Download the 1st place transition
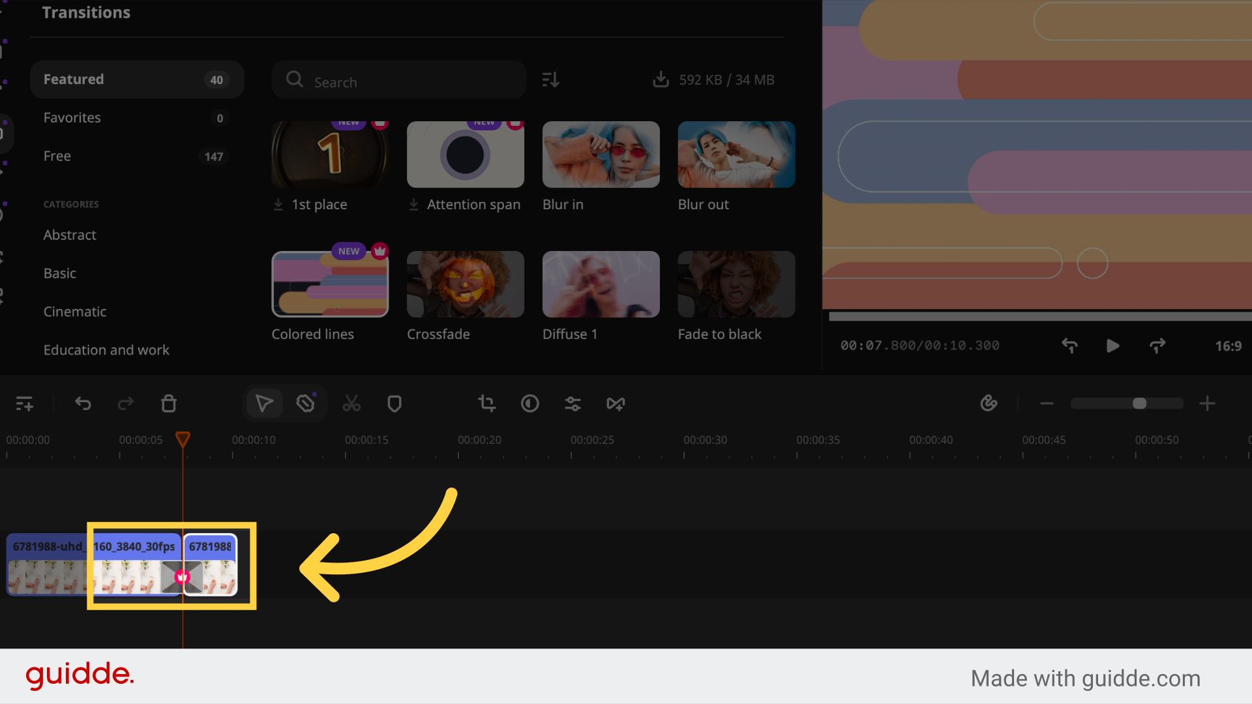This screenshot has height=704, width=1252. tap(278, 204)
